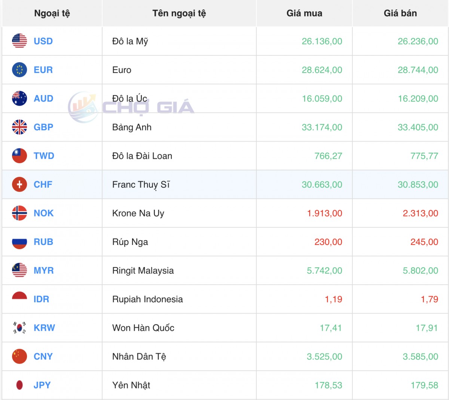Viewport: 449px width, 400px height.
Task: Click the South Korean flag icon
Action: [x=19, y=328]
